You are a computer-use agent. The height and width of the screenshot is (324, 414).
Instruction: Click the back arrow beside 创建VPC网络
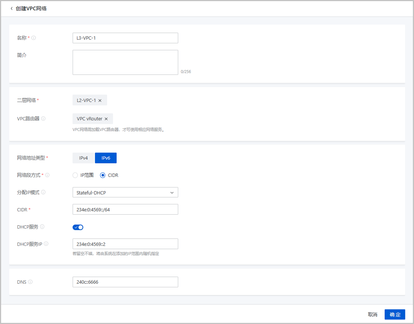(x=10, y=9)
